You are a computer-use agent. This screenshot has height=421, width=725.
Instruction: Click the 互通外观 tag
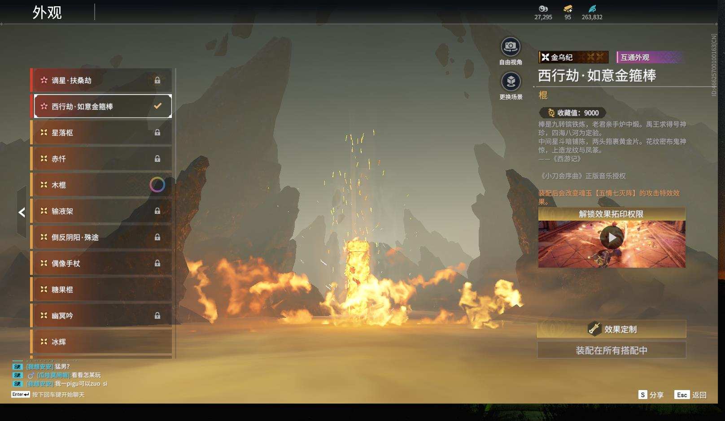coord(650,57)
